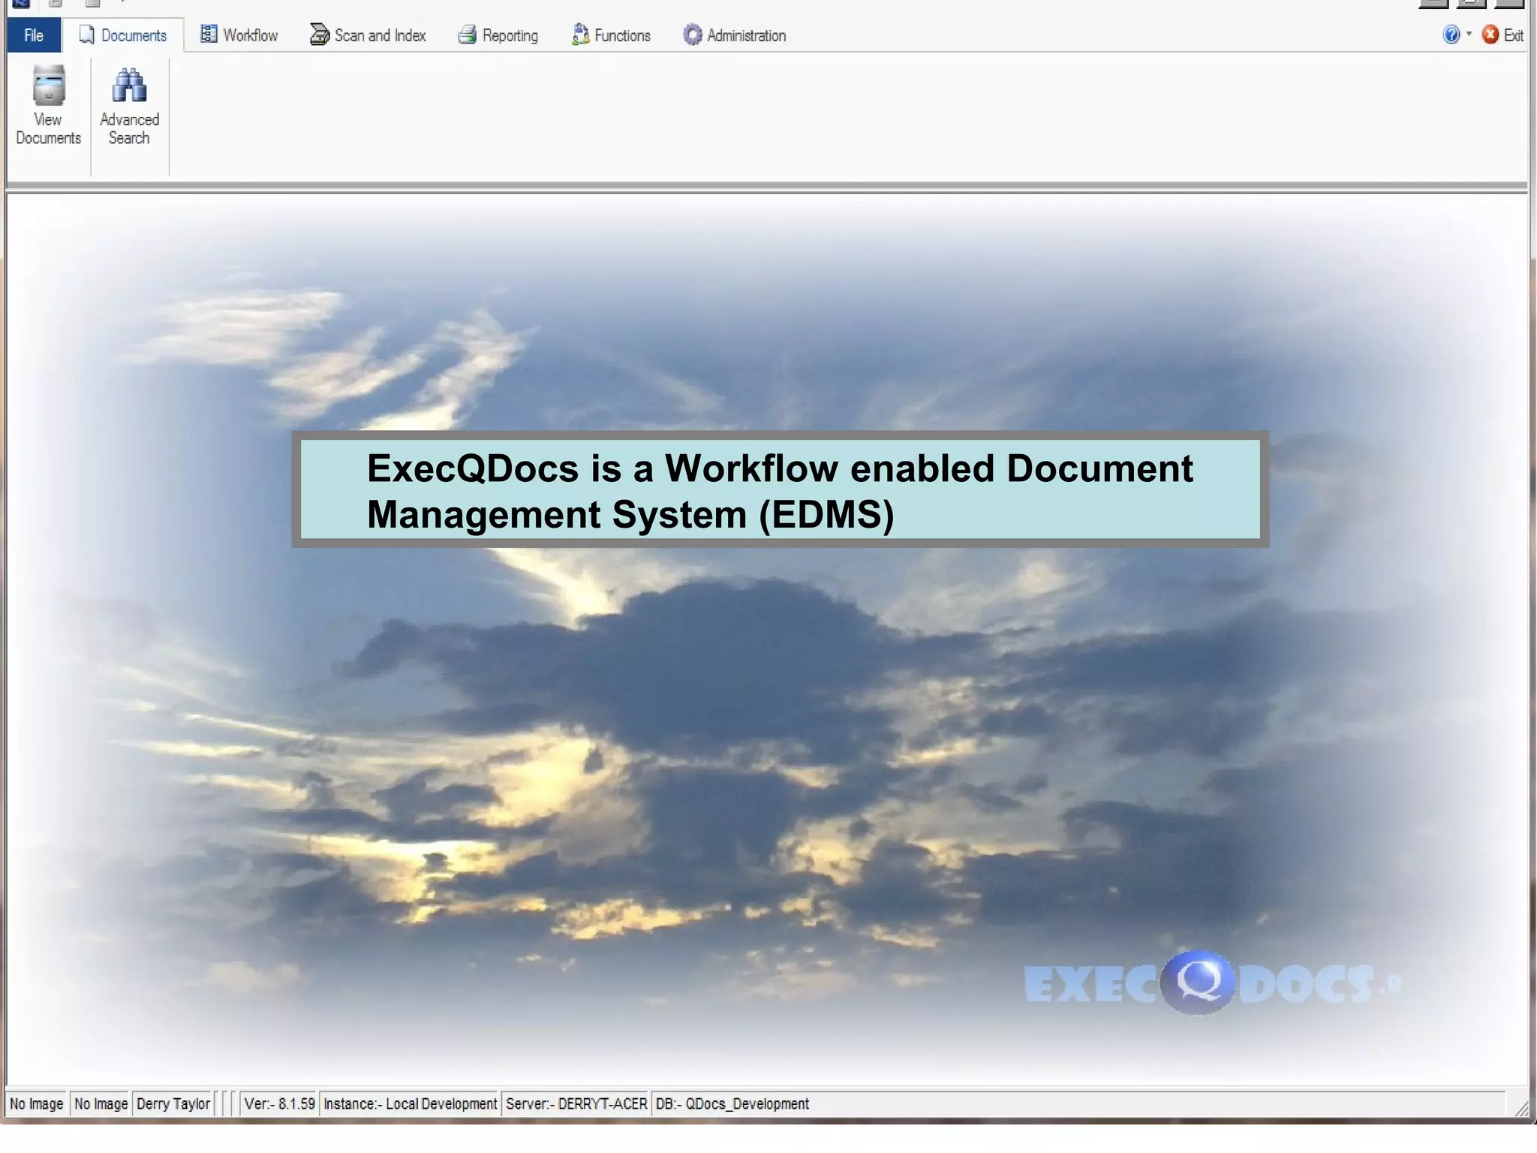Click the people icon beside Functions
The width and height of the screenshot is (1537, 1153).
pos(580,35)
